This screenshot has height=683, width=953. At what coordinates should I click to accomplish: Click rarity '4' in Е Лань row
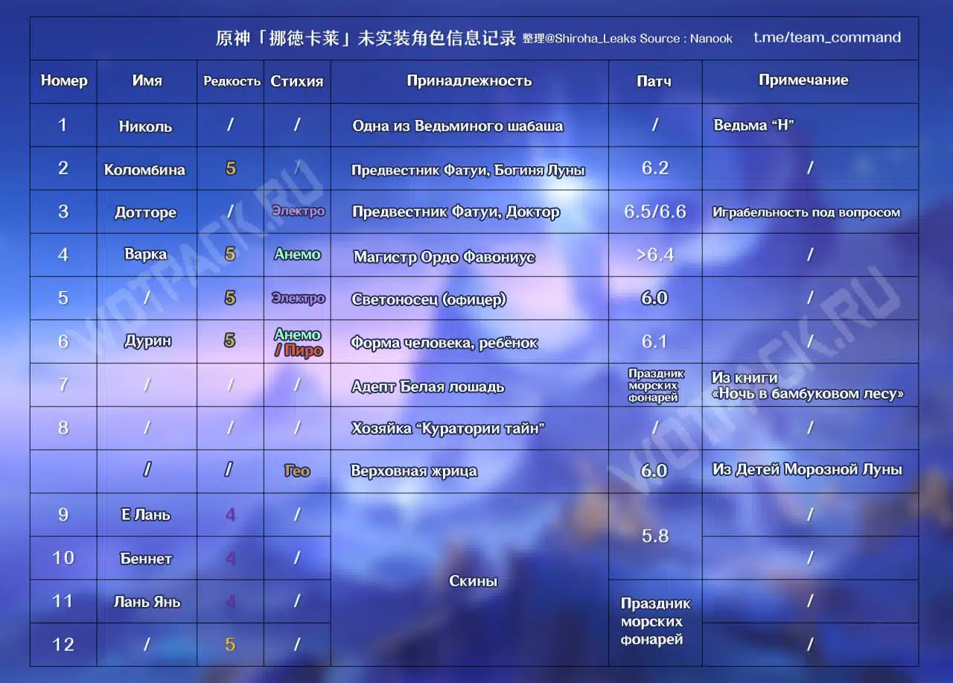point(231,514)
